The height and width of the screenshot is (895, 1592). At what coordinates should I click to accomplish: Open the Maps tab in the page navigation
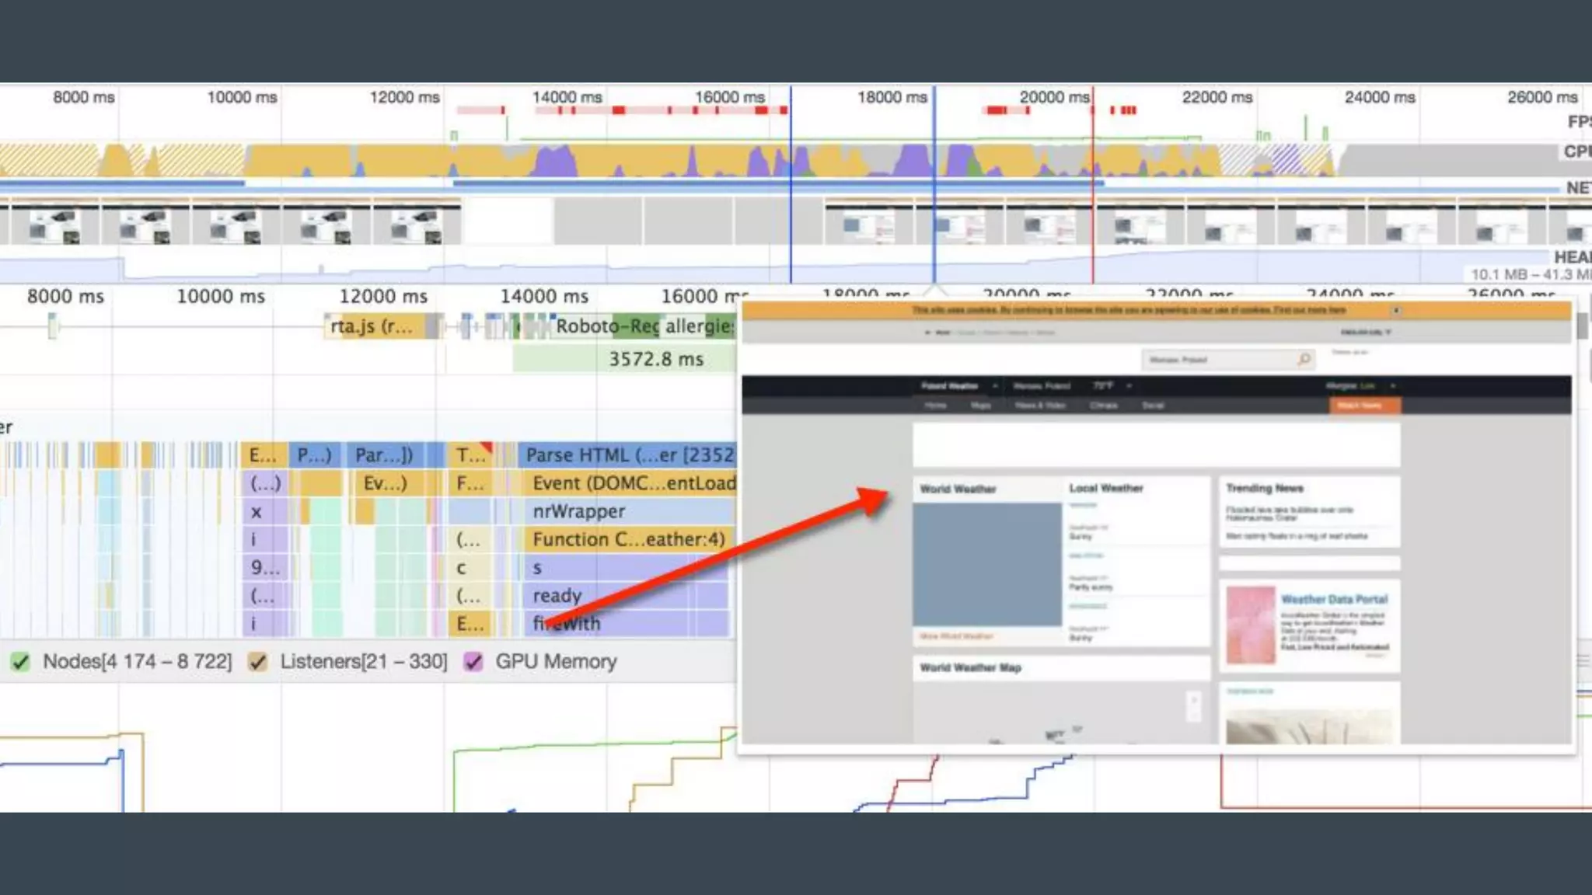[x=980, y=406]
